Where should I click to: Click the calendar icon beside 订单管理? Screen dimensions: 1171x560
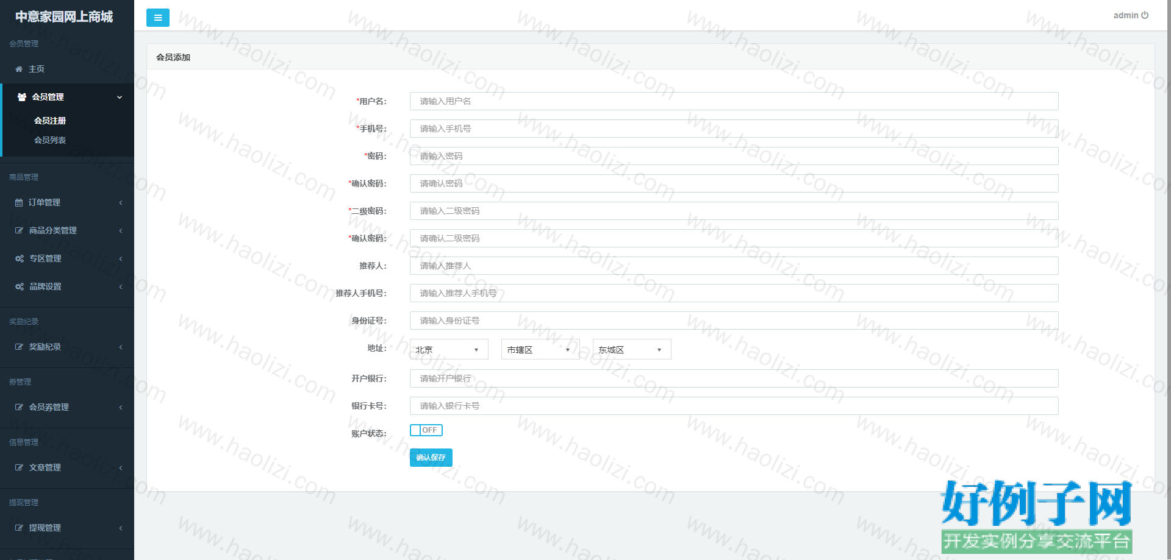point(19,202)
